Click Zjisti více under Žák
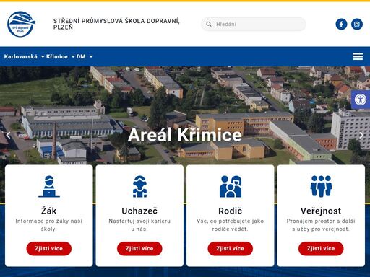370x277 pixels. coord(49,249)
